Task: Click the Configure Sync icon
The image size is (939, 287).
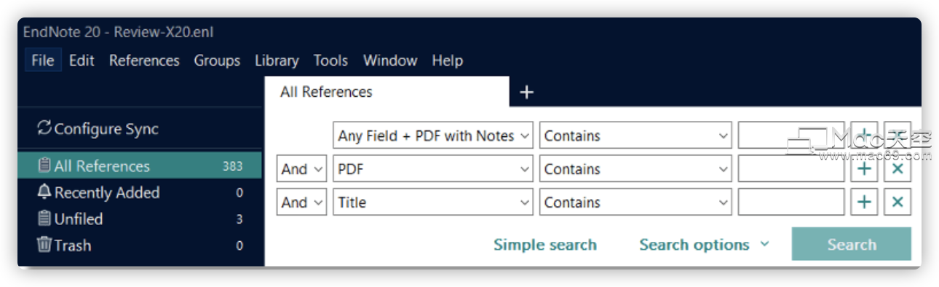Action: [x=44, y=128]
